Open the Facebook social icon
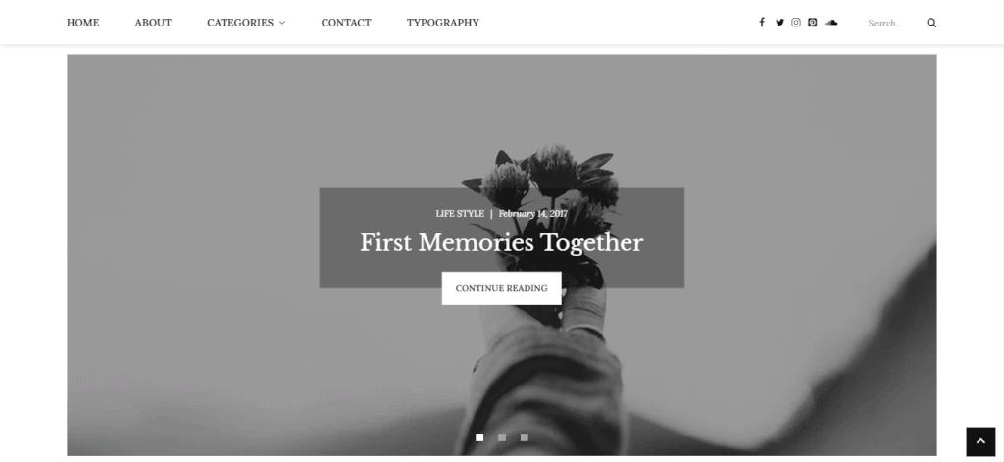1004x462 pixels. coord(761,23)
